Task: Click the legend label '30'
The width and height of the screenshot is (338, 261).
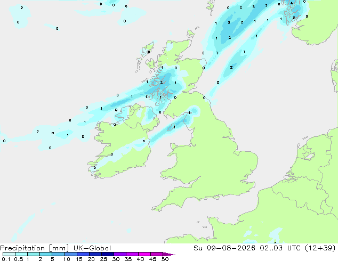Action: [x=116, y=259]
